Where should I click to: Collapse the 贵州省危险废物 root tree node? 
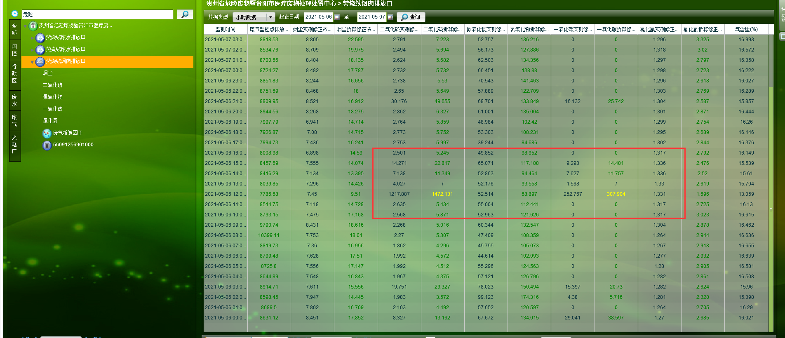[26, 26]
